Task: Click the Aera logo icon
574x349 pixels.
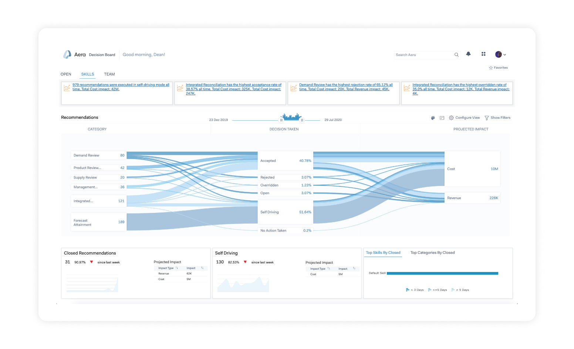Action: point(67,55)
